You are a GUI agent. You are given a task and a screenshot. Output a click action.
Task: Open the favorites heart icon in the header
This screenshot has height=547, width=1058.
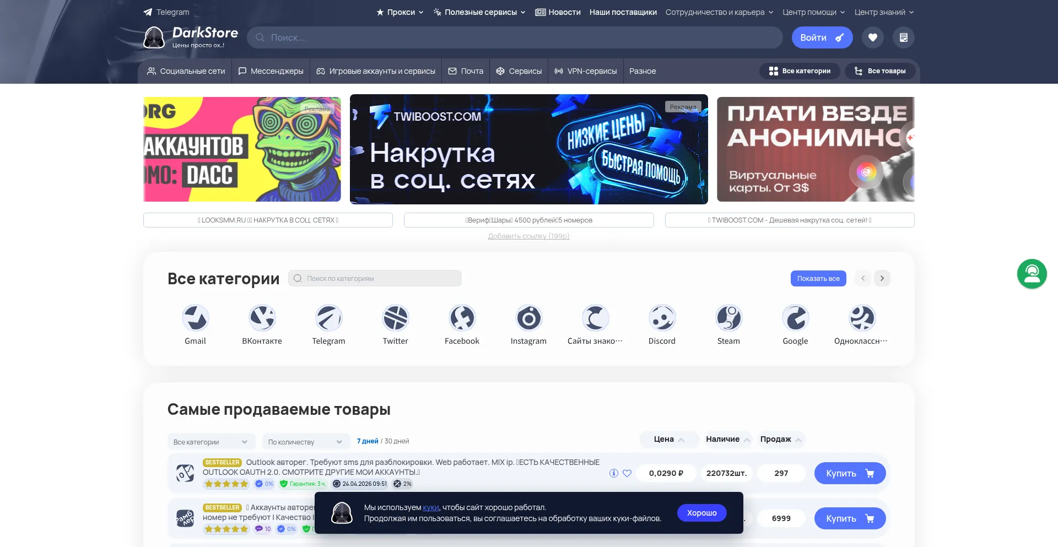click(x=873, y=37)
